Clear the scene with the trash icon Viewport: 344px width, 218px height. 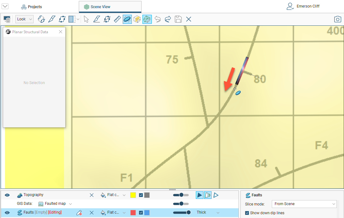[7, 19]
